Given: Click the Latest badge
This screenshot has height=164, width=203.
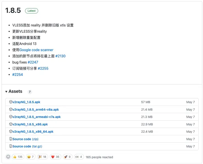Looking at the screenshot, I should coord(32,11).
